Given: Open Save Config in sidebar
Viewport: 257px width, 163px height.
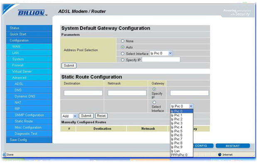Looking at the screenshot, I should (x=29, y=140).
